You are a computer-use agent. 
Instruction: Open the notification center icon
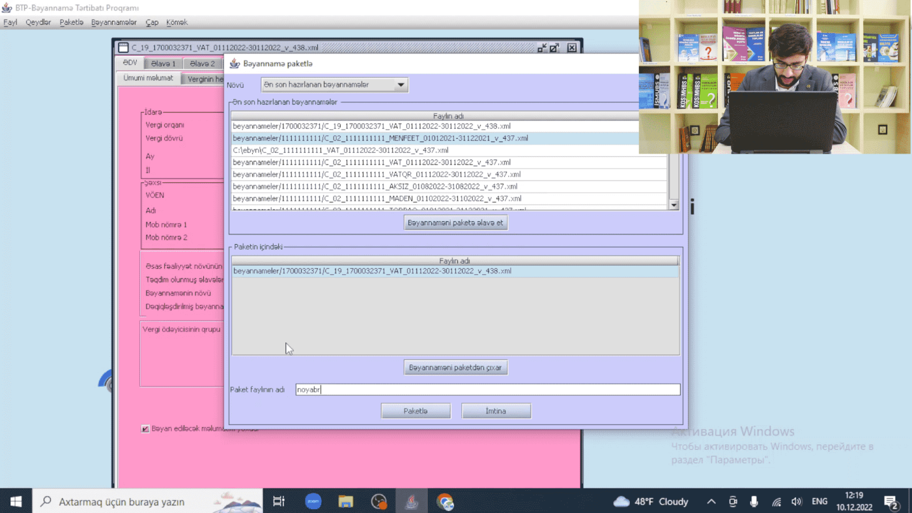click(891, 501)
